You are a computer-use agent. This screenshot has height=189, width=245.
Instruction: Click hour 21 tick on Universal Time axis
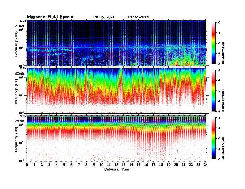point(183,165)
